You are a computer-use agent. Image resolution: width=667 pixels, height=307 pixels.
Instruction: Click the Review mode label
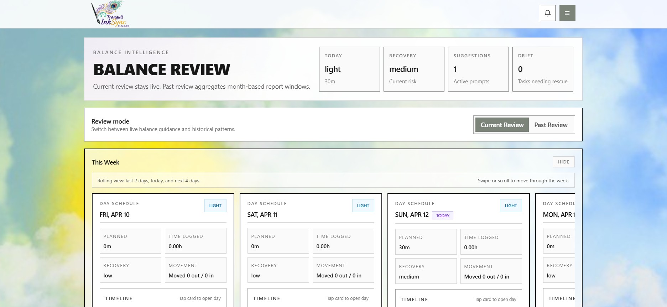(110, 121)
